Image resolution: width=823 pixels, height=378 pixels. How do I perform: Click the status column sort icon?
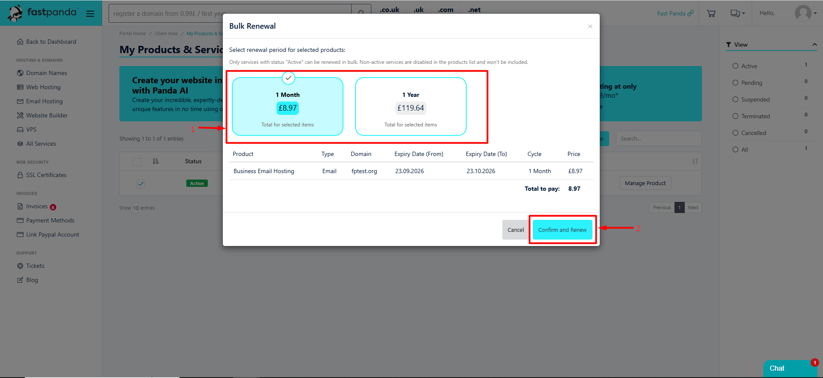155,161
